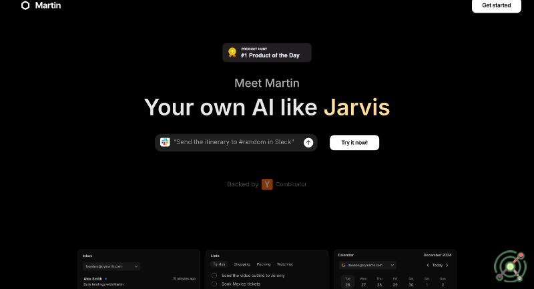Check off 'Send the video outline to Jeremy'
534x289 pixels.
[x=214, y=275]
